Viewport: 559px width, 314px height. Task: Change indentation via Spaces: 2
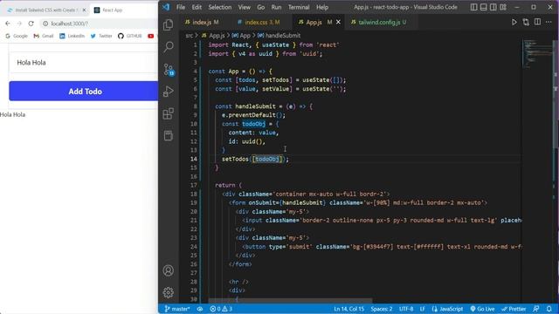tap(382, 309)
